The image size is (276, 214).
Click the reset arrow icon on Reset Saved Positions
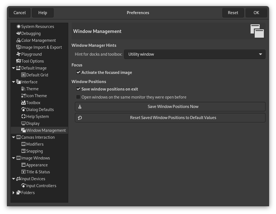(80, 117)
